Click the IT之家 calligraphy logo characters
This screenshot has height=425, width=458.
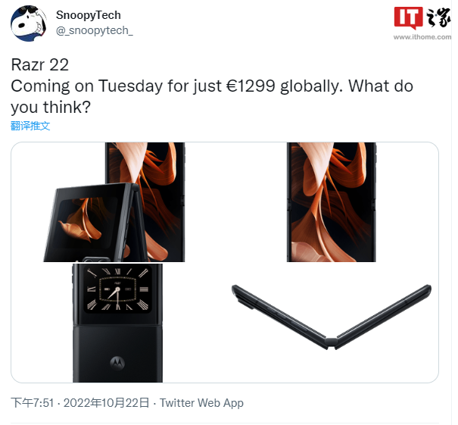[x=438, y=17]
